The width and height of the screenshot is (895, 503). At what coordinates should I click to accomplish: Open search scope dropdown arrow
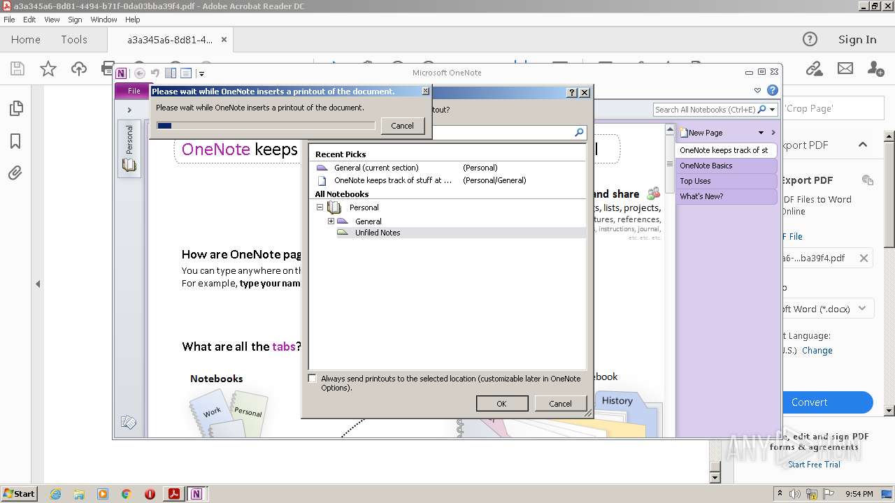point(773,110)
